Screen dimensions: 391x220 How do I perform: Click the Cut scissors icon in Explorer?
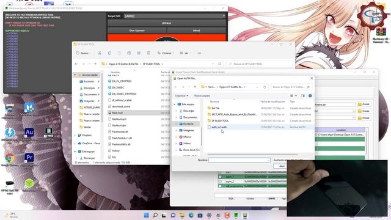[100, 53]
